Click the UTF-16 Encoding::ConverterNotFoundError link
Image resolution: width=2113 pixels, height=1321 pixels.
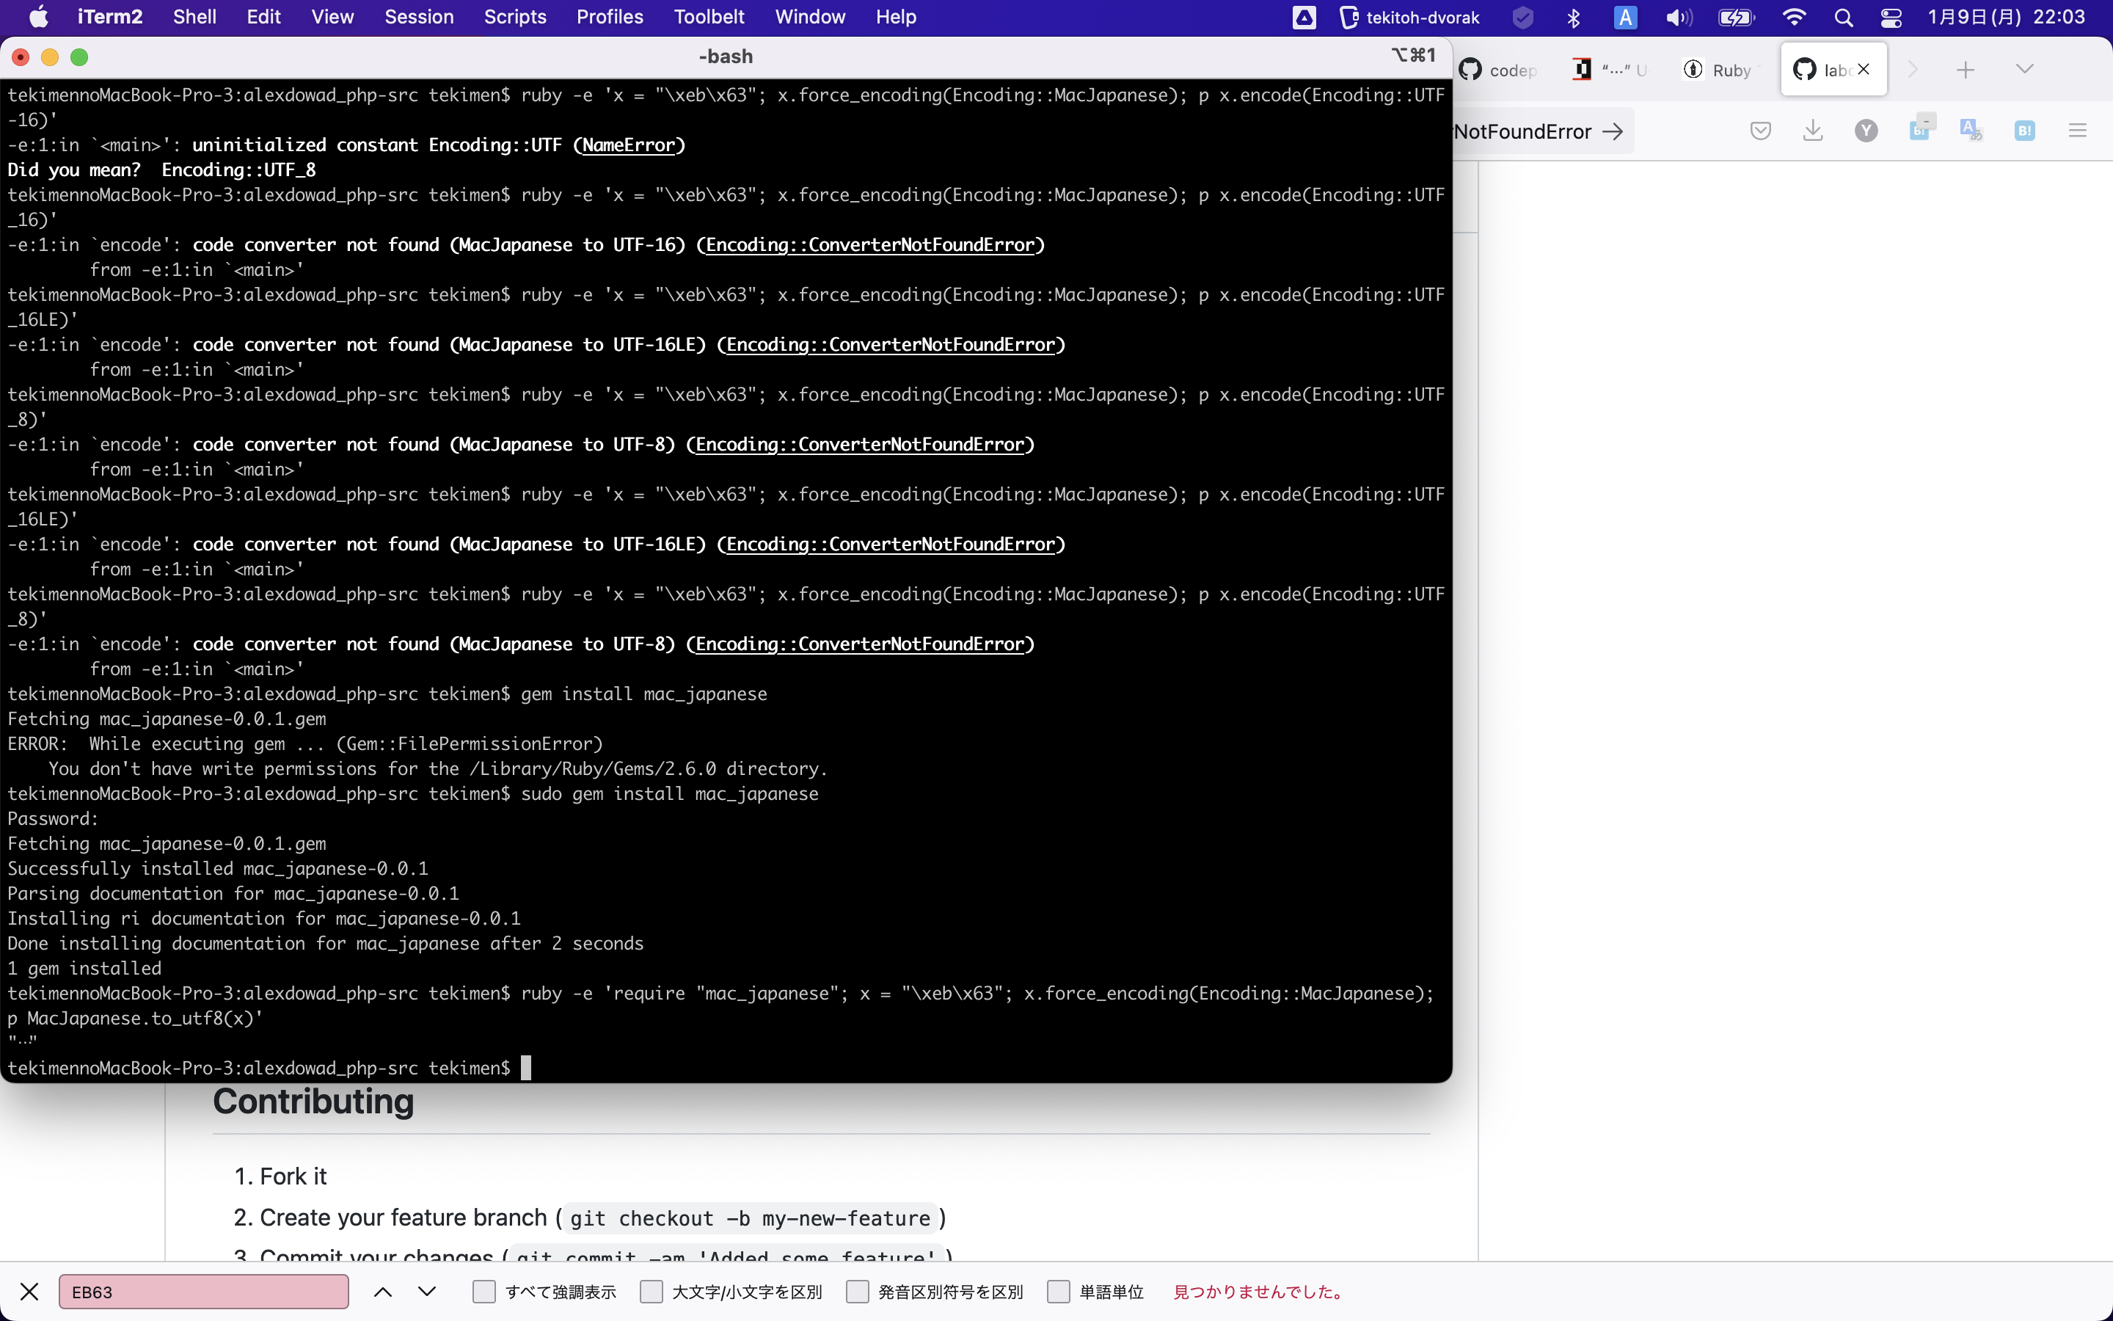click(x=869, y=244)
